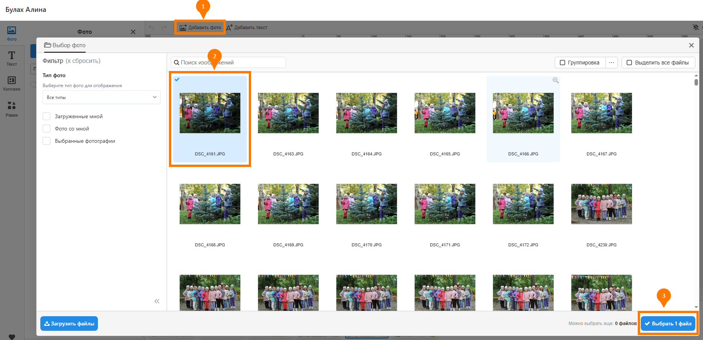The image size is (703, 340).
Task: Confirm with Выбрать 1 файл button
Action: (x=668, y=323)
